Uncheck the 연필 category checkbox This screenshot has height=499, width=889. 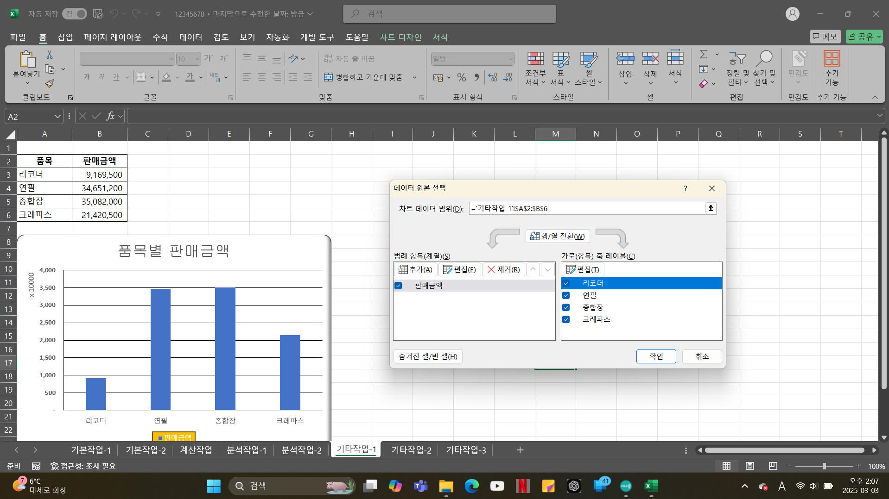566,295
